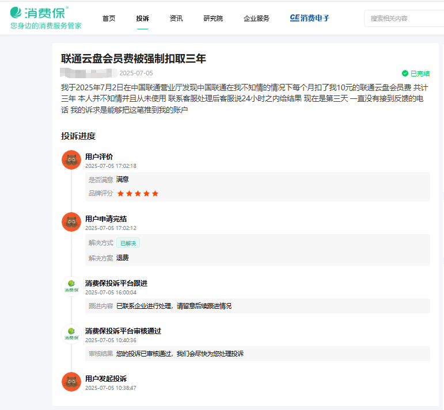Viewport: 444px width, 410px height.
Task: Click the 退费 resolution value
Action: point(122,258)
